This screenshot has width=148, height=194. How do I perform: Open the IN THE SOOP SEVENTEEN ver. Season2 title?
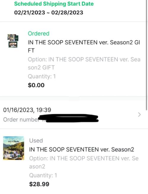[82, 150]
